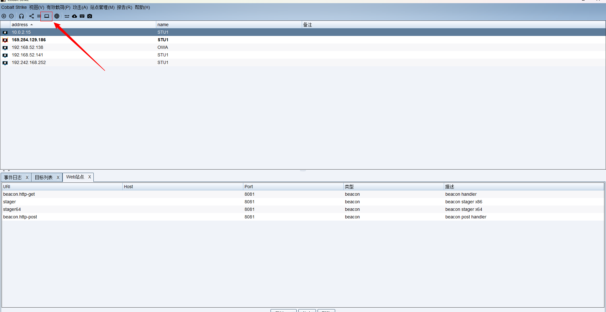Sort web sites by Port column

point(293,187)
